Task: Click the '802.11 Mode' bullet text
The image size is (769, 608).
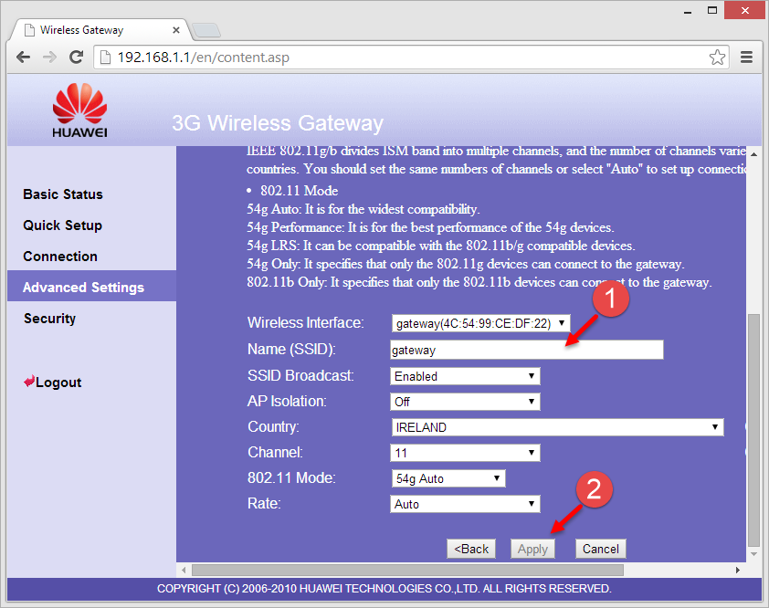Action: (300, 191)
